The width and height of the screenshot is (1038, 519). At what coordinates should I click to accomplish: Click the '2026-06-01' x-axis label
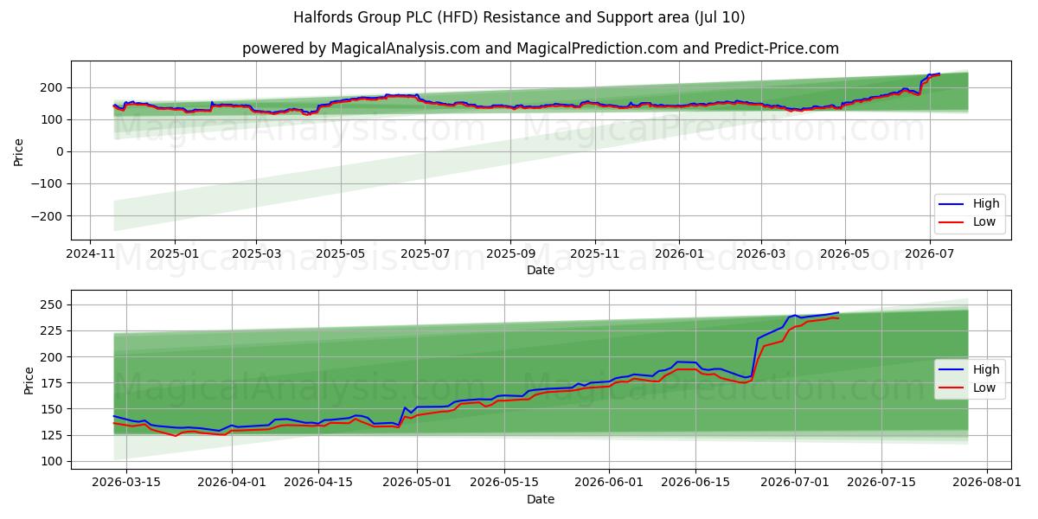coord(610,484)
